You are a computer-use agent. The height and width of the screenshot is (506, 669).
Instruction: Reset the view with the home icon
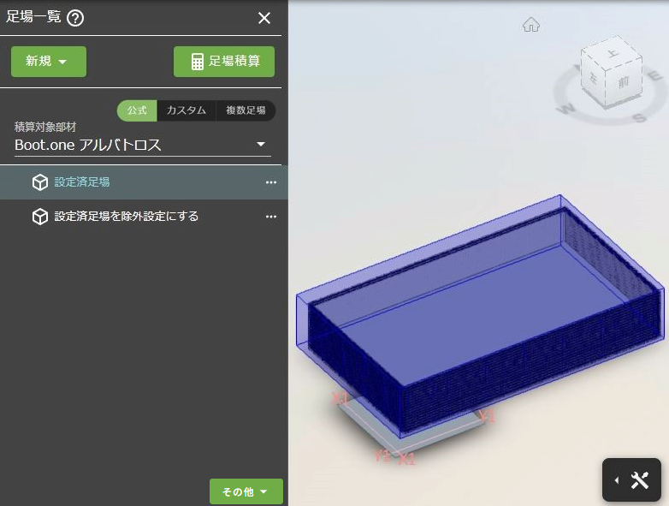point(531,25)
